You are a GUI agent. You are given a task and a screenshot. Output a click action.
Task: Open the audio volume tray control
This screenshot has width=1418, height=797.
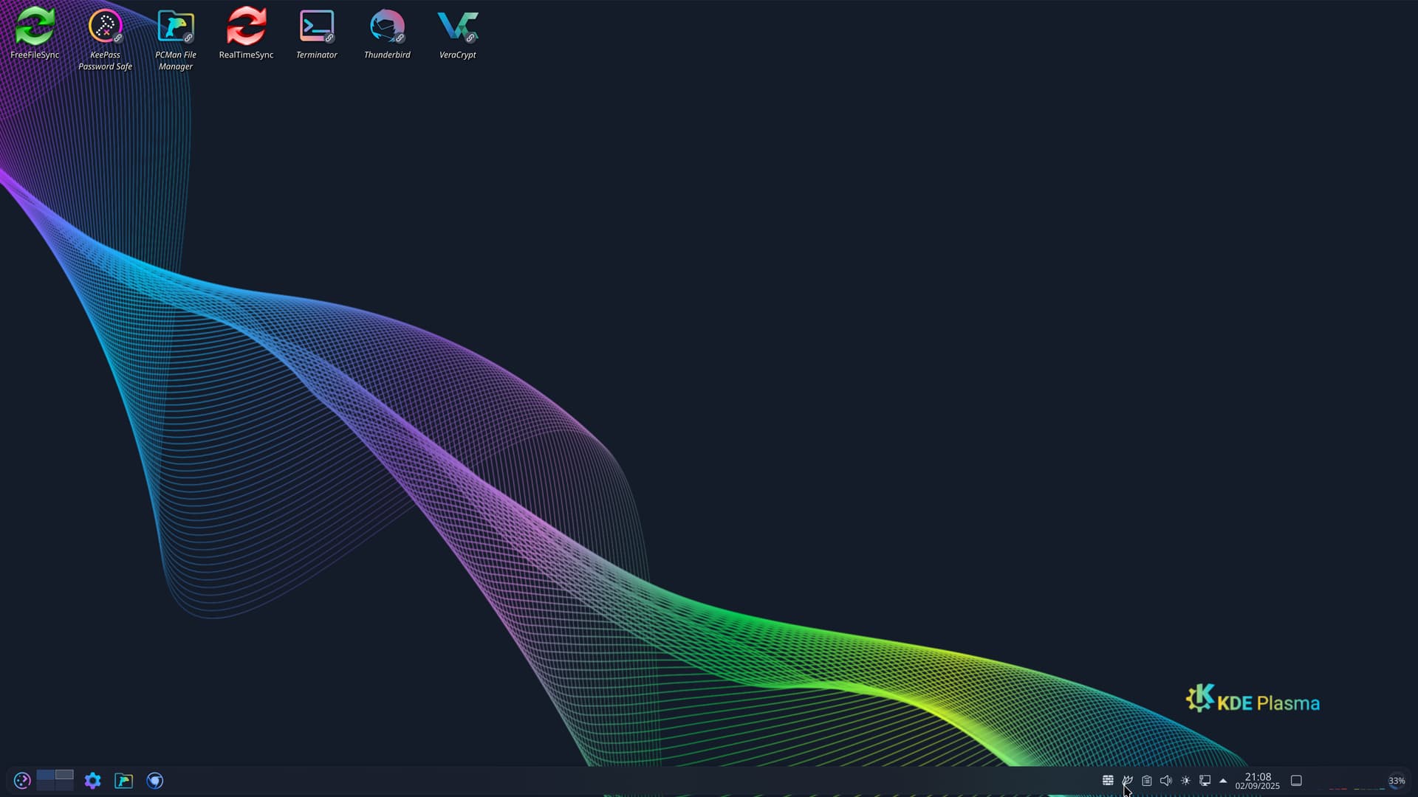[1166, 781]
